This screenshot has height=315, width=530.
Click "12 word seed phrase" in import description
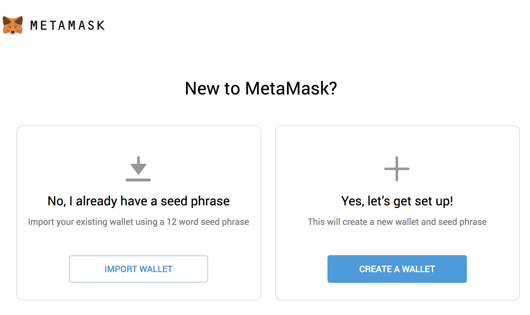pos(208,222)
